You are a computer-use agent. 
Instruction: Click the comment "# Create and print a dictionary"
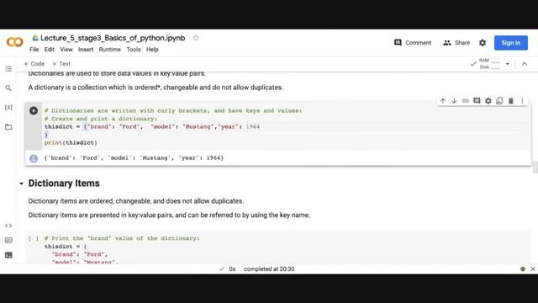(101, 119)
